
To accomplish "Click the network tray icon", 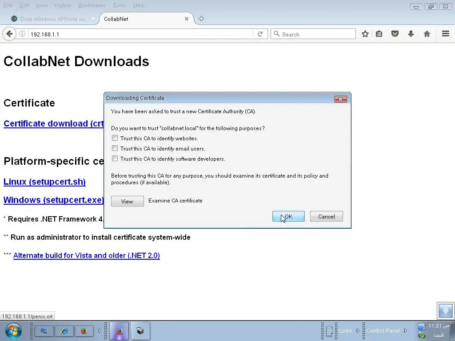I will pos(421,326).
